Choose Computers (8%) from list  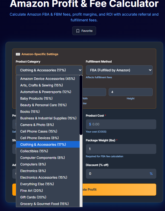pyautogui.click(x=48, y=164)
